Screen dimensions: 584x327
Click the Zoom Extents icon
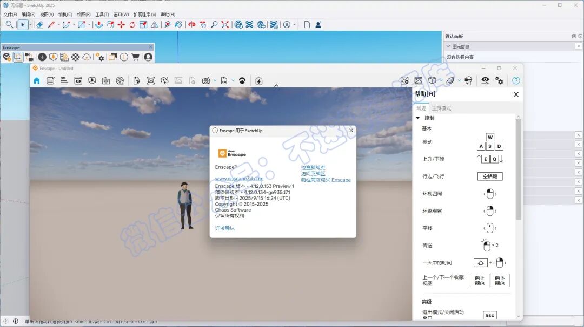225,25
